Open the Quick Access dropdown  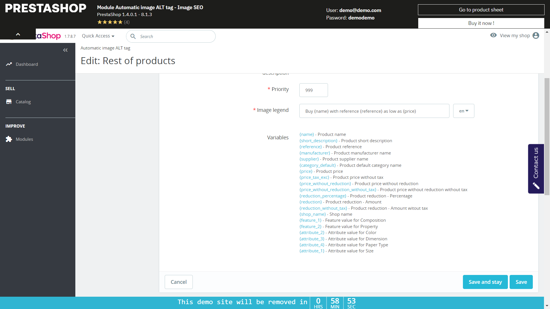coord(98,36)
